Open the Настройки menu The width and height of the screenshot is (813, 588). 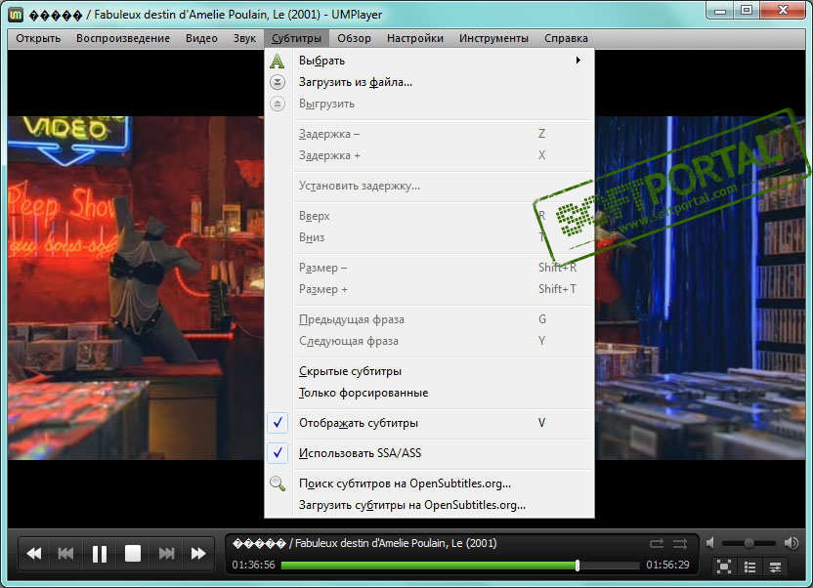(414, 38)
